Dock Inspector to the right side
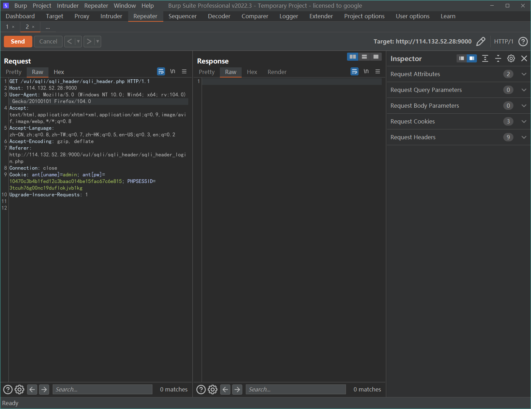This screenshot has height=409, width=531. [472, 58]
